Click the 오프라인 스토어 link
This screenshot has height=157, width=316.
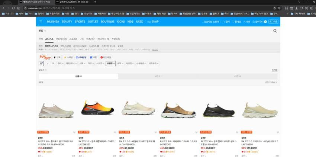211,22
